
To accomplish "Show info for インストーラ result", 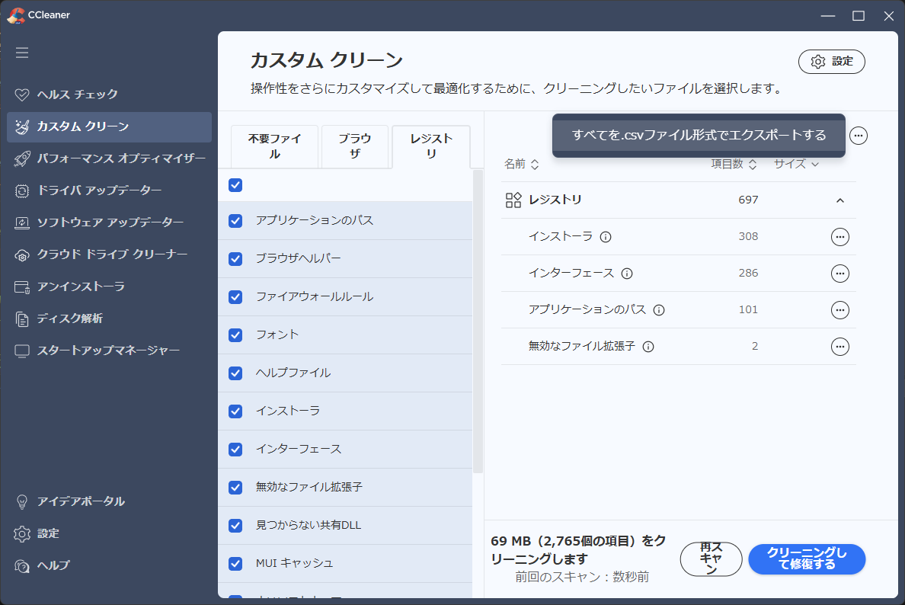I will (606, 237).
